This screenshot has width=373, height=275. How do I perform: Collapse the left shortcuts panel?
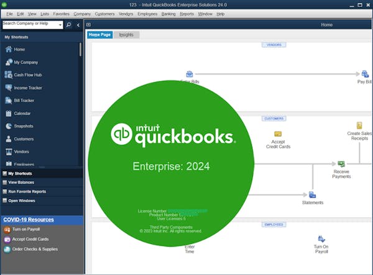(x=78, y=25)
